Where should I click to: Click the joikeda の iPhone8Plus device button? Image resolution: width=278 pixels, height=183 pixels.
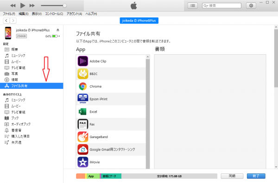[x=139, y=20]
